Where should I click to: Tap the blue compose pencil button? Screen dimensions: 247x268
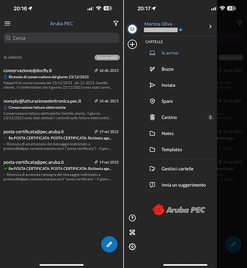pos(109,244)
